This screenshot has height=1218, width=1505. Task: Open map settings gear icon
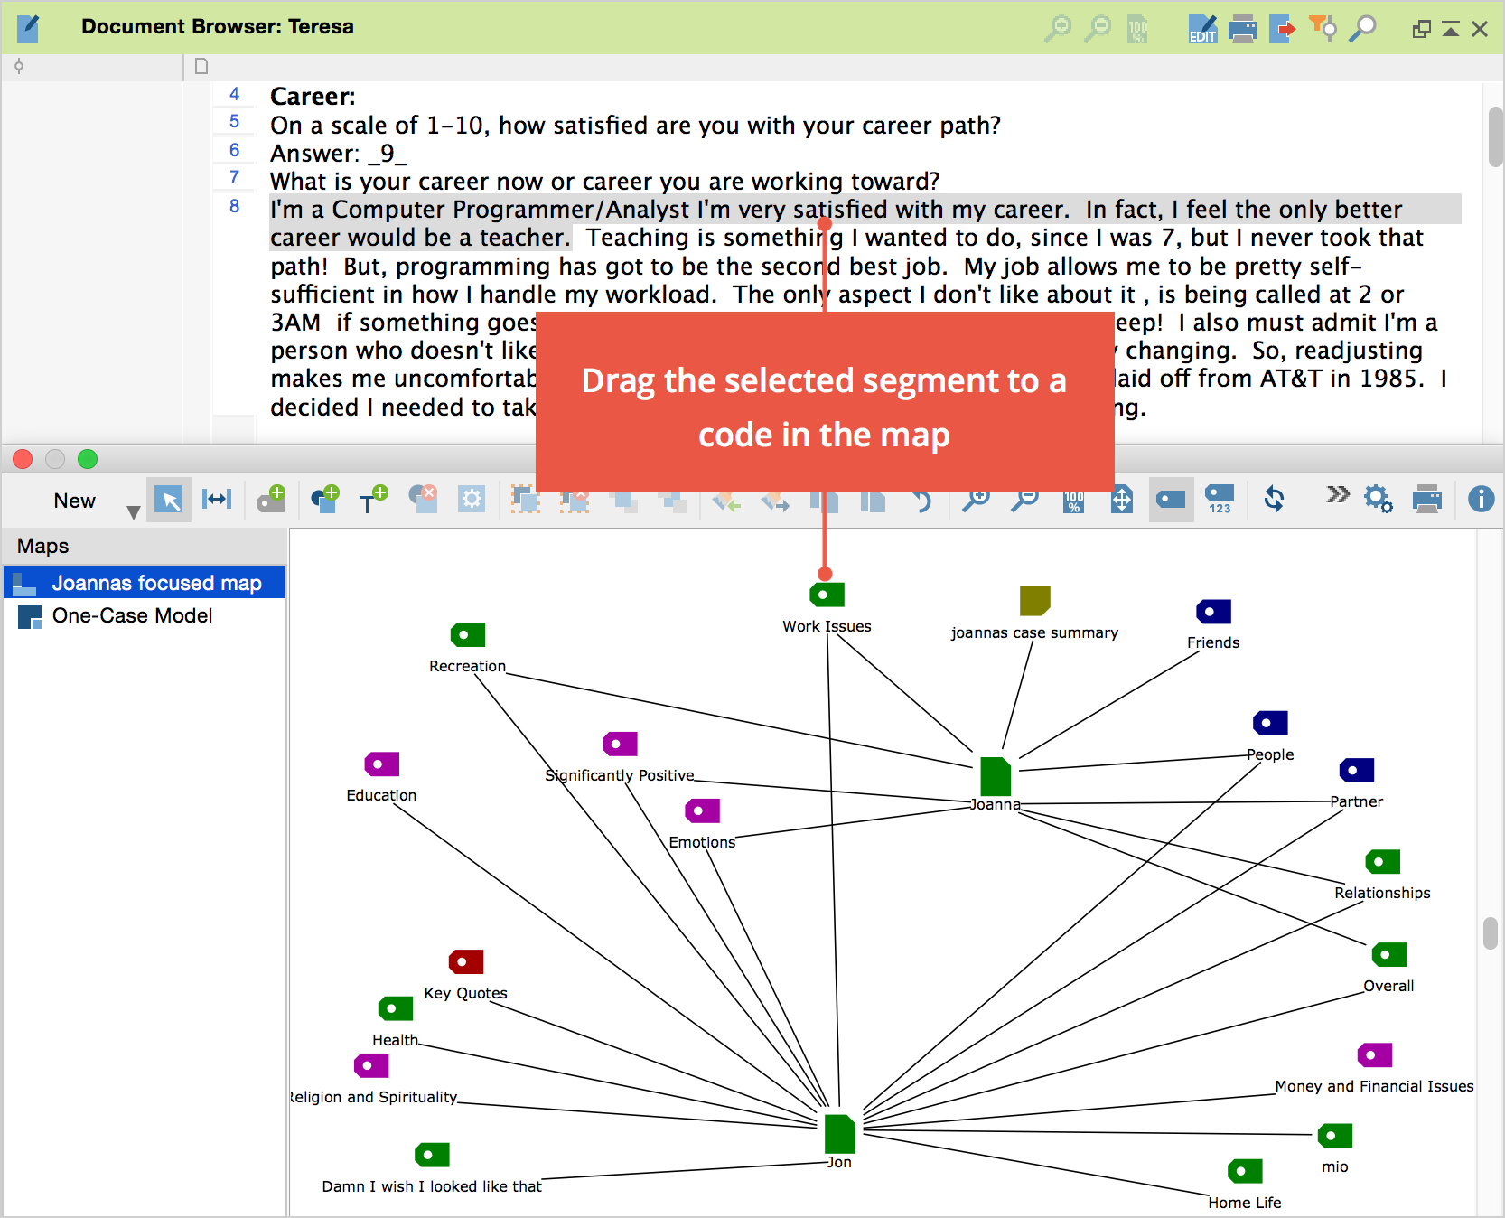click(x=1378, y=500)
